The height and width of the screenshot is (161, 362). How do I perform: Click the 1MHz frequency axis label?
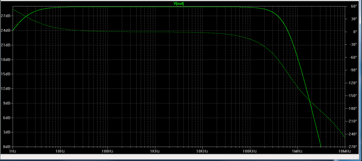(x=297, y=151)
